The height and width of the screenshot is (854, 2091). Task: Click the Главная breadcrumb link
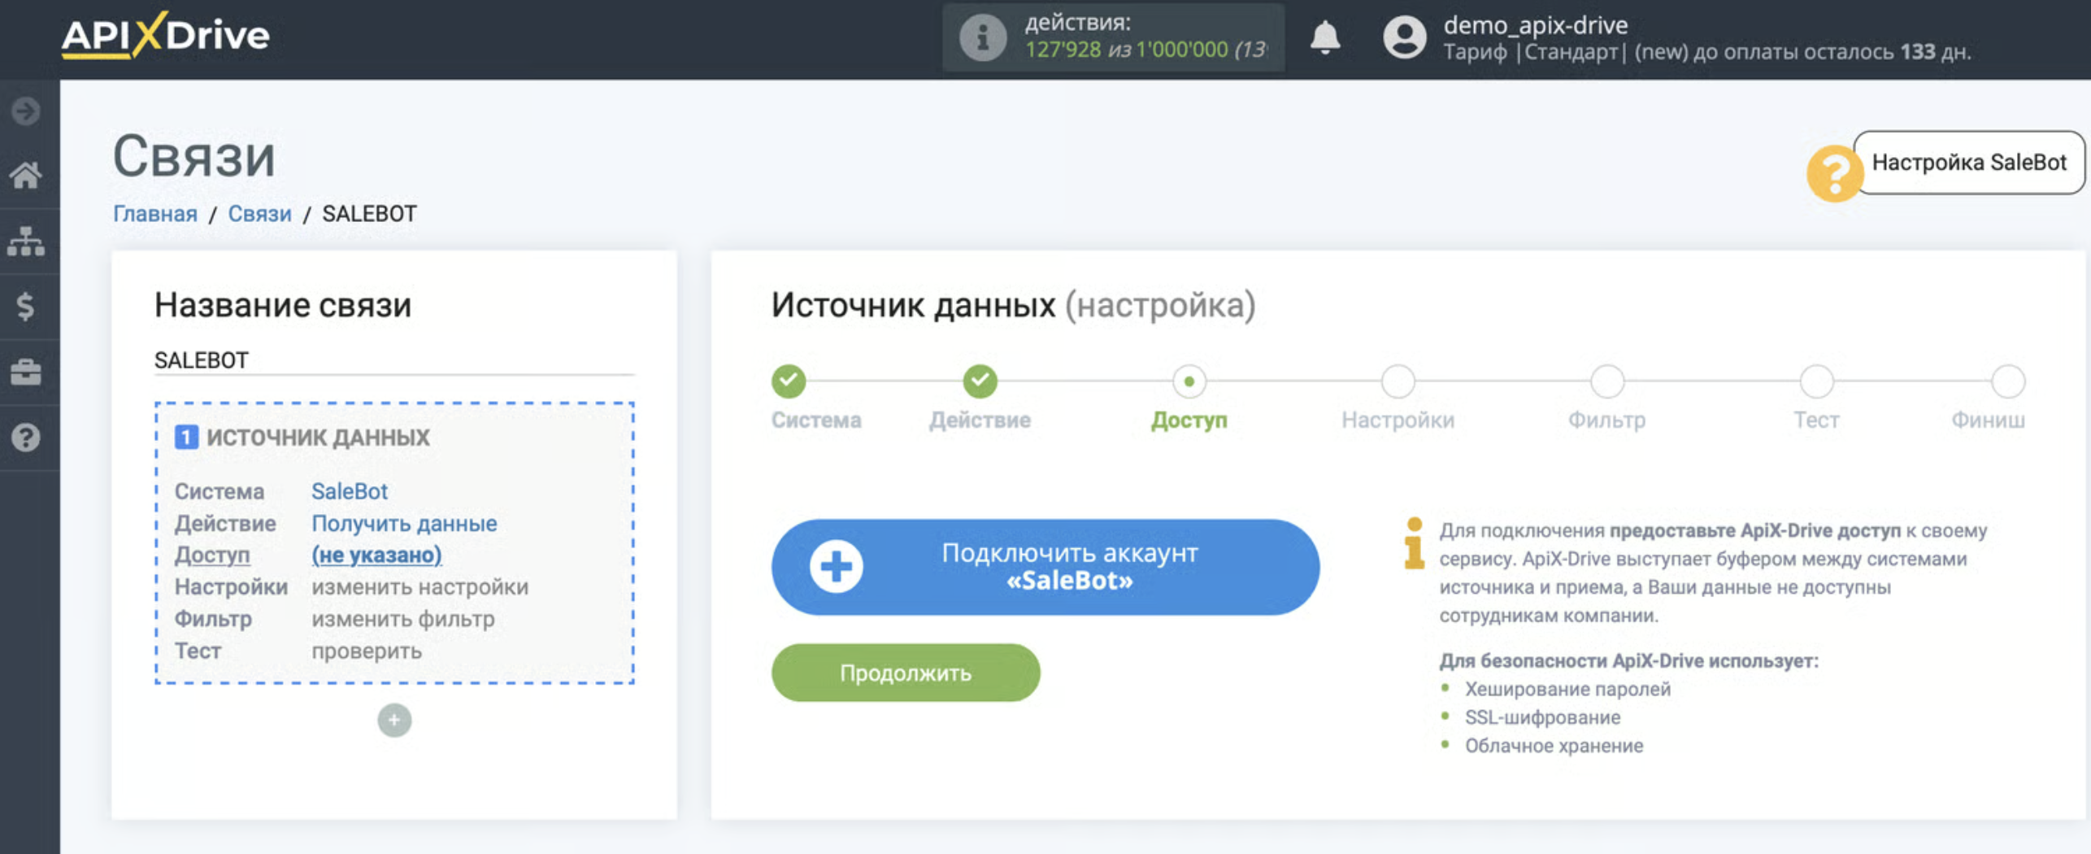[x=154, y=214]
